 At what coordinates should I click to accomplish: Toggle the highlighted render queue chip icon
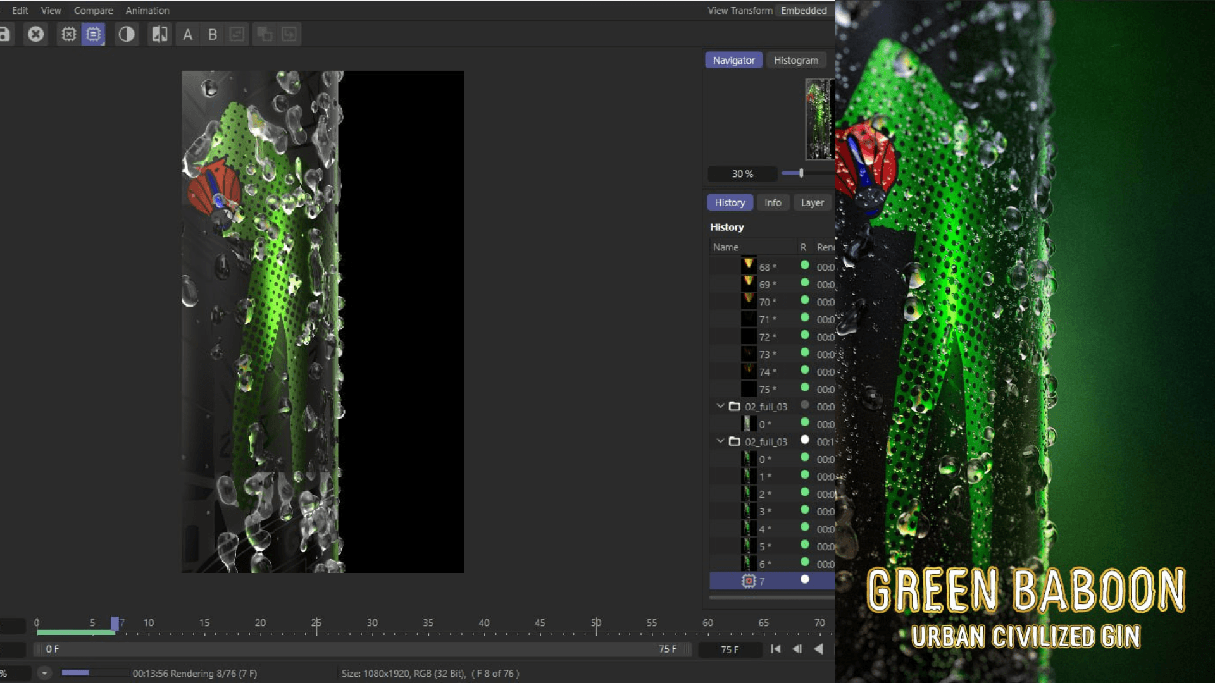pyautogui.click(x=94, y=34)
